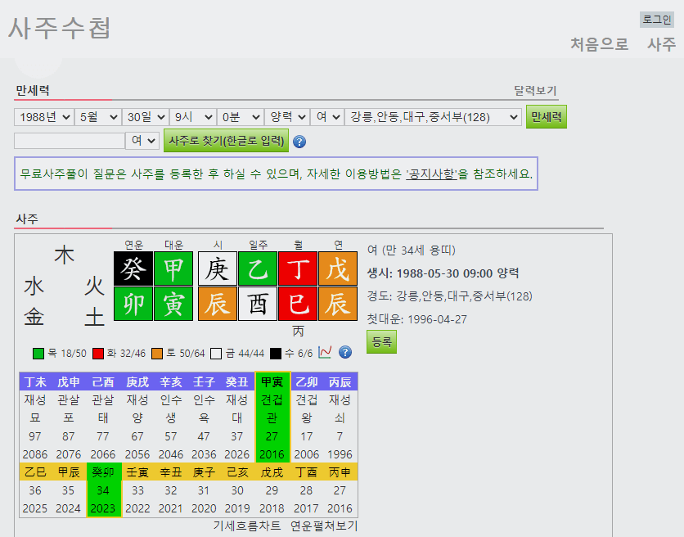Click the help question mark beside 사주로 찾기
Image resolution: width=684 pixels, height=537 pixels.
pyautogui.click(x=300, y=141)
